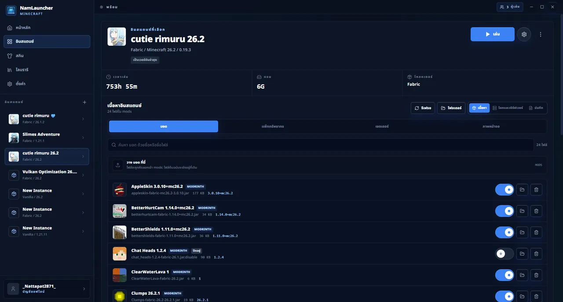
Task: Expand chevron on Slimes Adventure instance
Action: [83, 138]
